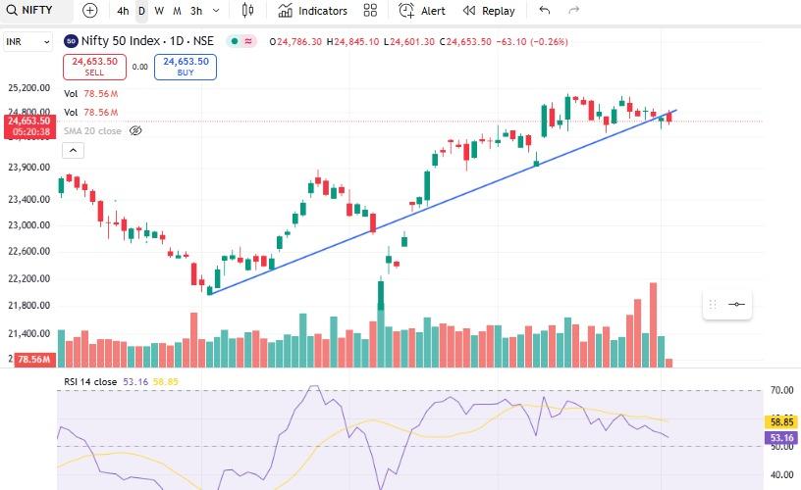Select the second Vol 78.56M legend
The width and height of the screenshot is (801, 490).
click(x=91, y=112)
